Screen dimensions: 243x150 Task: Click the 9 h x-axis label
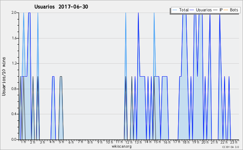point(100,142)
